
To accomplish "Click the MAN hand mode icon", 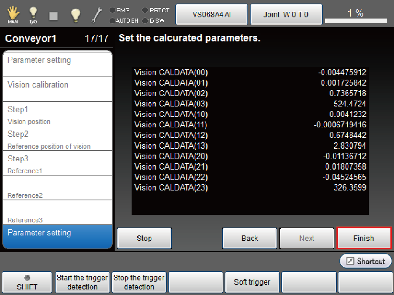I will click(13, 15).
